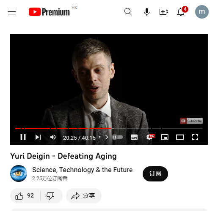Skip to next video

pos(38,137)
